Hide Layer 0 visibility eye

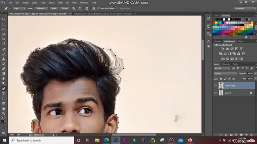(215, 93)
